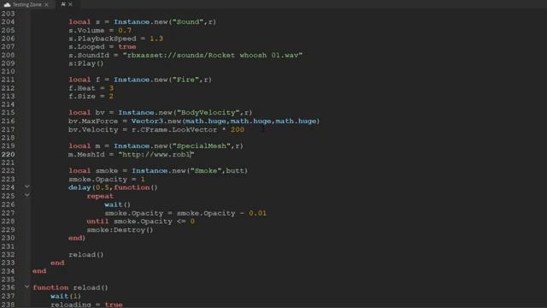
Task: Click the reload() call on line 232
Action: pos(85,255)
